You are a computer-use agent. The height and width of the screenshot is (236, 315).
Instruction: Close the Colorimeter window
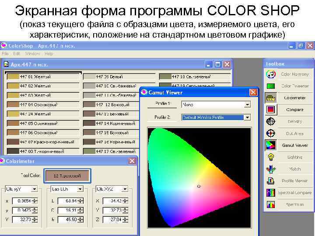pyautogui.click(x=132, y=161)
